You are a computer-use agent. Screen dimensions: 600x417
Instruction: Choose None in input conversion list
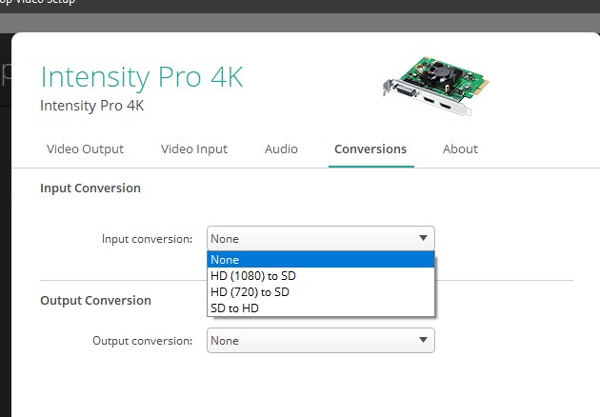click(x=321, y=259)
